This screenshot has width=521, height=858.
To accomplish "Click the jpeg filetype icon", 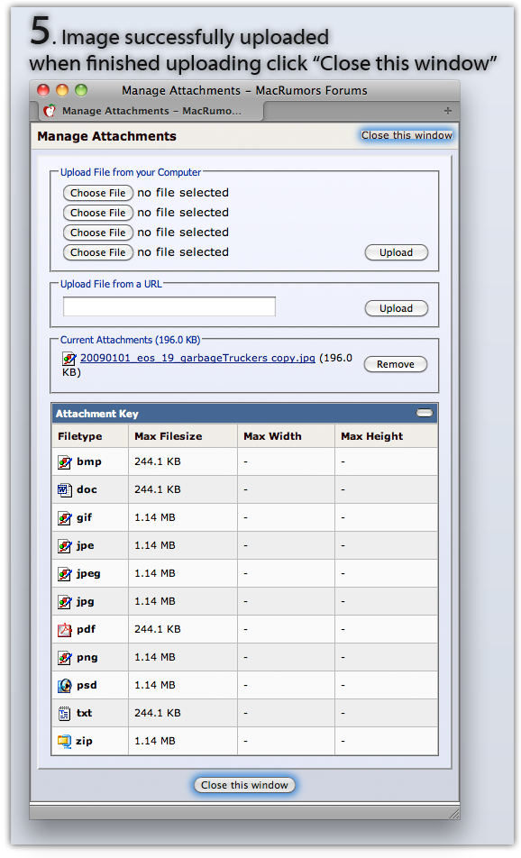I will [65, 574].
